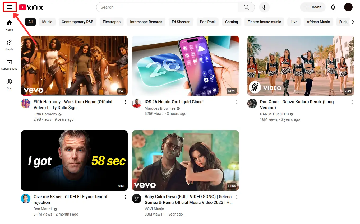Open options for Danza Kuduro video
Screen dimensions: 360x224
[352, 102]
